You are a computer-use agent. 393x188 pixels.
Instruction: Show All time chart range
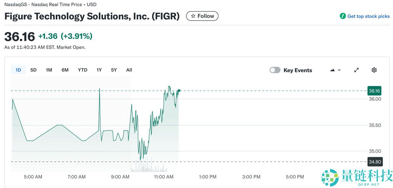tap(129, 70)
